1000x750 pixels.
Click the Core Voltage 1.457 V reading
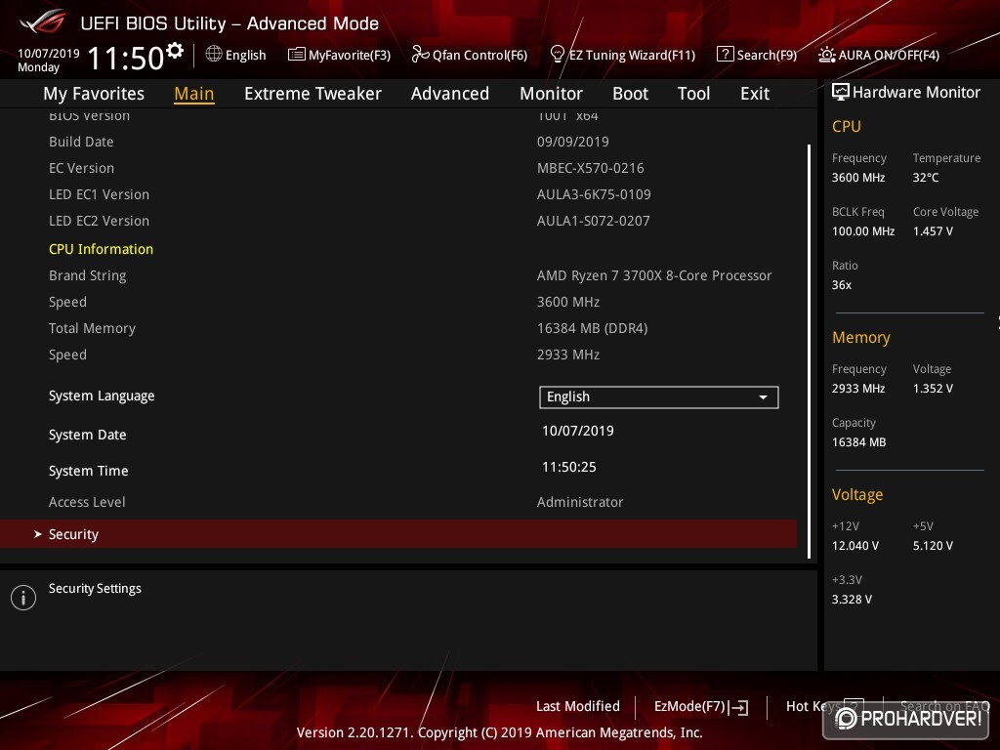(933, 231)
